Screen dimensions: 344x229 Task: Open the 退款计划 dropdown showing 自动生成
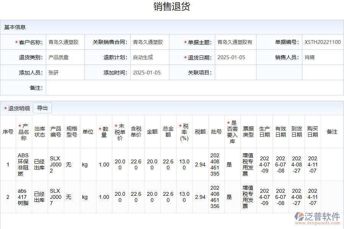141,57
